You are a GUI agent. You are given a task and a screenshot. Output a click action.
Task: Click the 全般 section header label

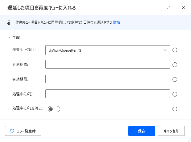[x=16, y=37]
